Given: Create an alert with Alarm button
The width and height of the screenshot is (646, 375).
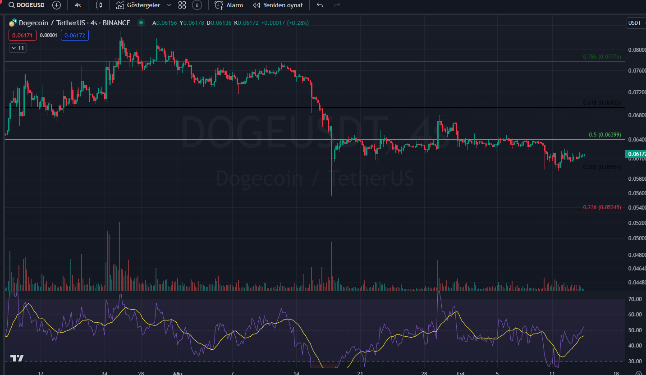Looking at the screenshot, I should [229, 5].
